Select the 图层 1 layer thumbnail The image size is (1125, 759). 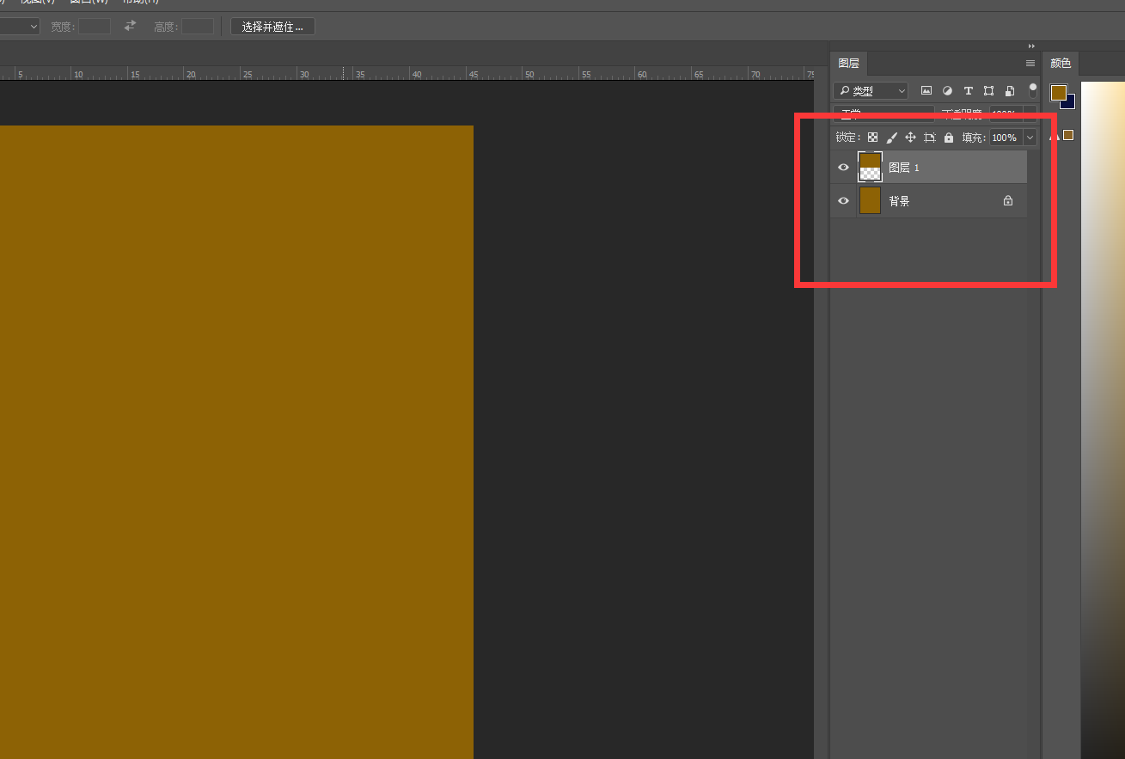click(x=871, y=167)
